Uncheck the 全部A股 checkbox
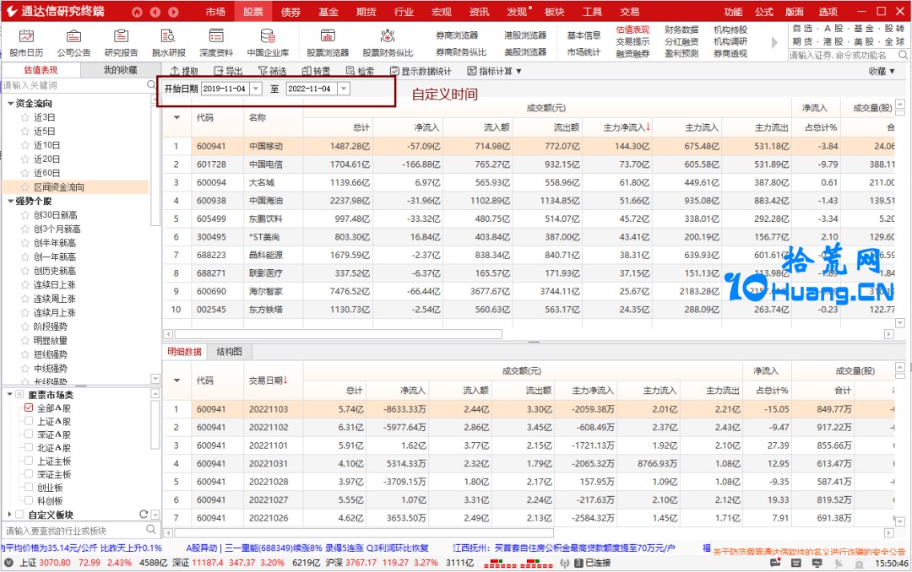The height and width of the screenshot is (572, 912). click(x=29, y=407)
